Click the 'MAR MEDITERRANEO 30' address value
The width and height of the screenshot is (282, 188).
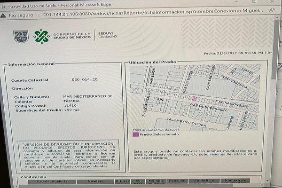[x=87, y=96]
